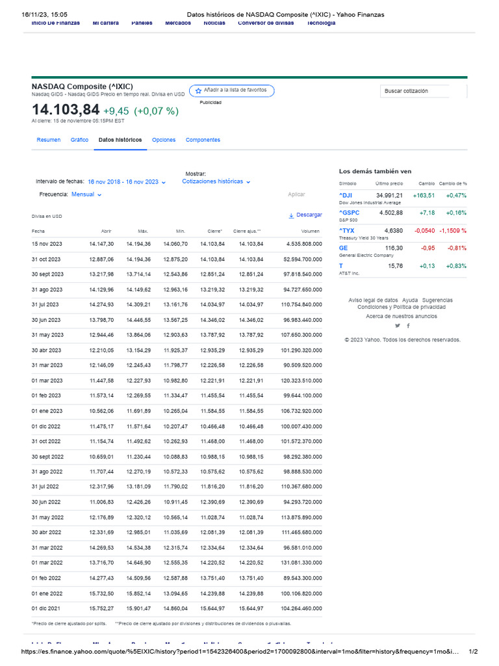Open the Sugerencias footer link

pyautogui.click(x=437, y=300)
